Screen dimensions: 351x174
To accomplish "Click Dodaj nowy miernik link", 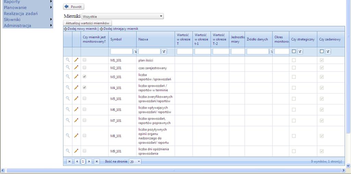I will pos(81,29).
